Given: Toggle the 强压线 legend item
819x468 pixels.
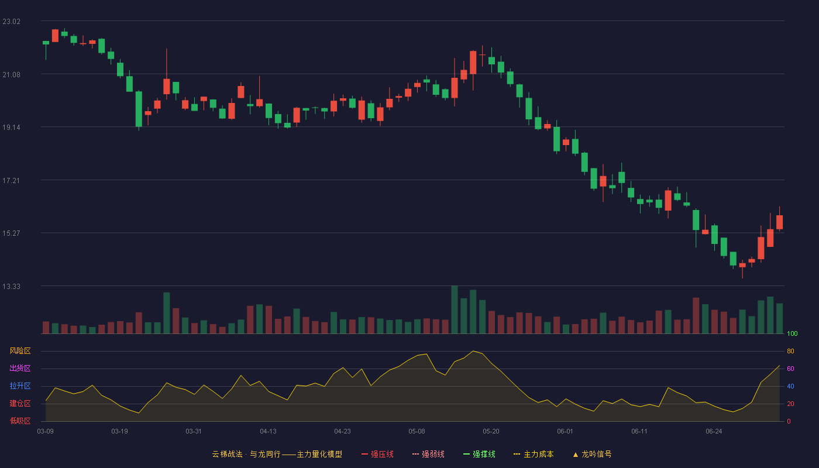Looking at the screenshot, I should pyautogui.click(x=377, y=454).
